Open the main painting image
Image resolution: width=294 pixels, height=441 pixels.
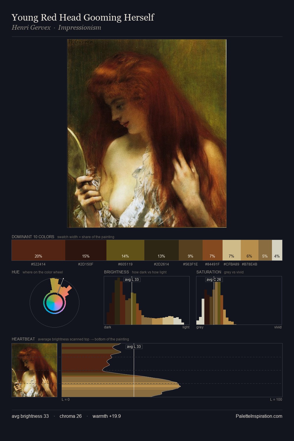(147, 133)
